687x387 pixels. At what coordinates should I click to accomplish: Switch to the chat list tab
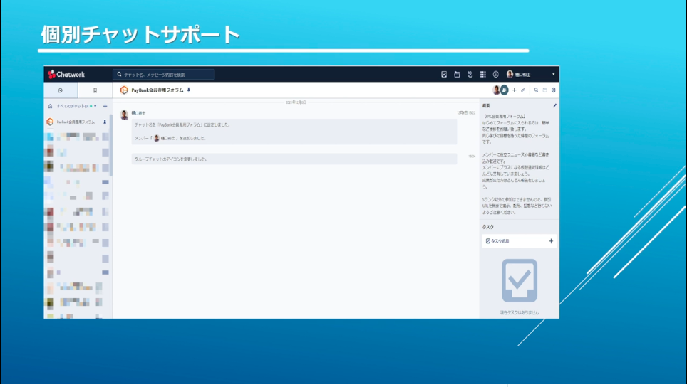pos(61,90)
